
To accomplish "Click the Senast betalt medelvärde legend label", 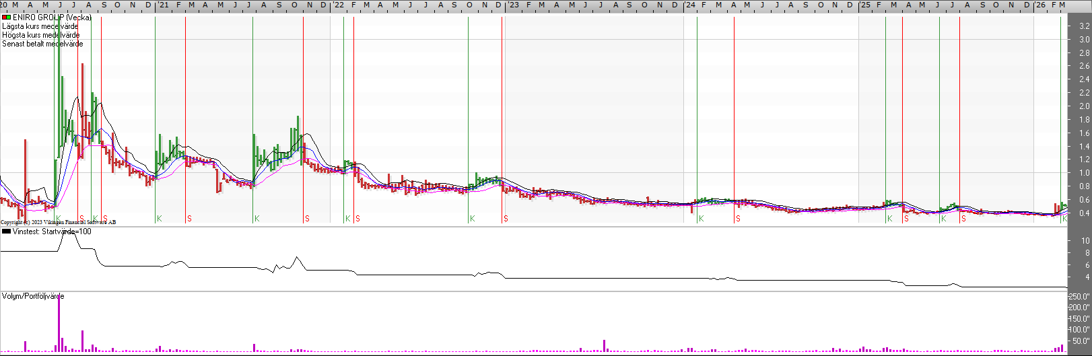I will click(42, 44).
